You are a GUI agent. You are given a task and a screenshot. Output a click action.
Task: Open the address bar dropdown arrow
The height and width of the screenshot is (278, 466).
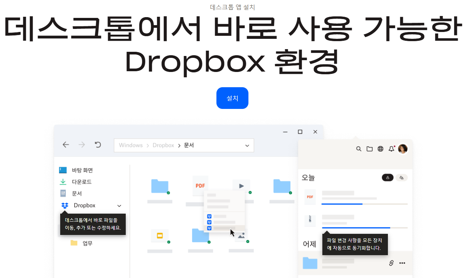(x=247, y=145)
